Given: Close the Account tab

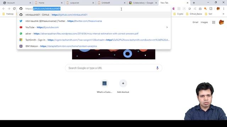Looking at the screenshot, I should pos(30,3).
